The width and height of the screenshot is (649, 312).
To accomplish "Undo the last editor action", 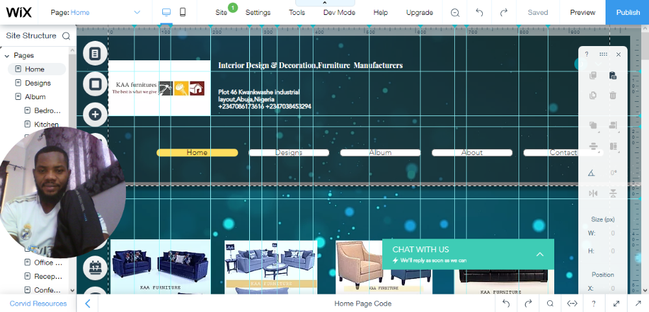I will click(480, 12).
